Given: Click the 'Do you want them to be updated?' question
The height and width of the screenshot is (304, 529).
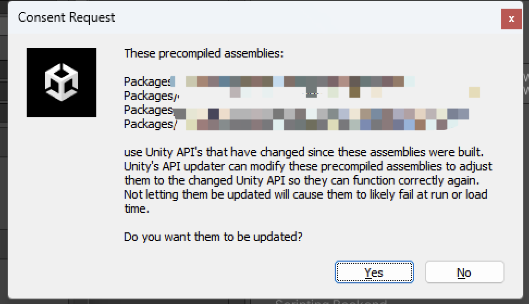Looking at the screenshot, I should 213,237.
